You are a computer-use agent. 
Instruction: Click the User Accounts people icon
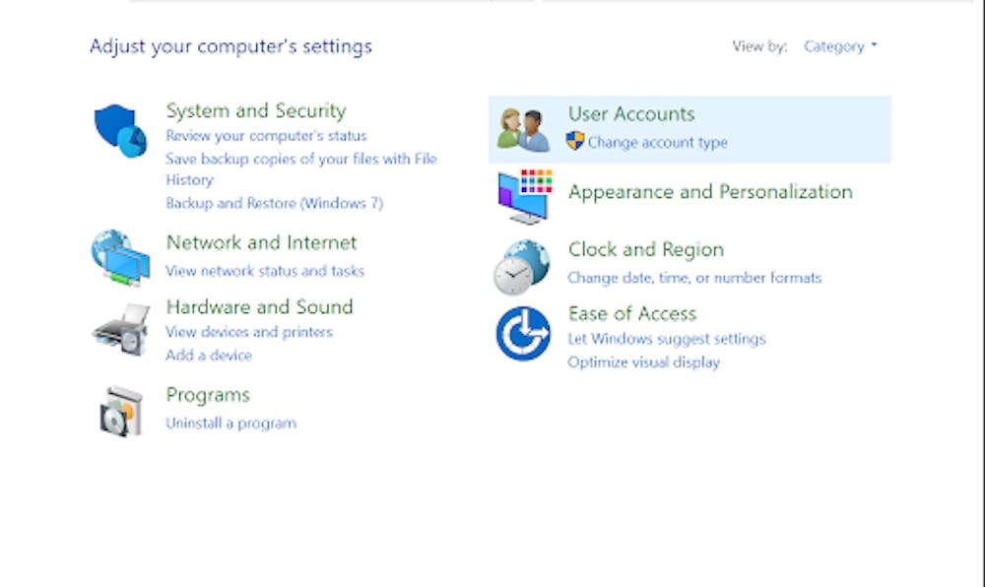[523, 129]
